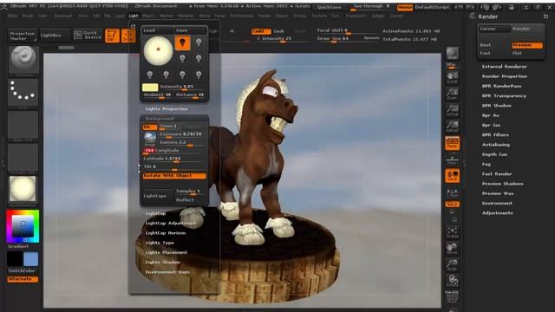Viewport: 555px width, 312px height.
Task: Open the Texture menu
Action: click(319, 16)
